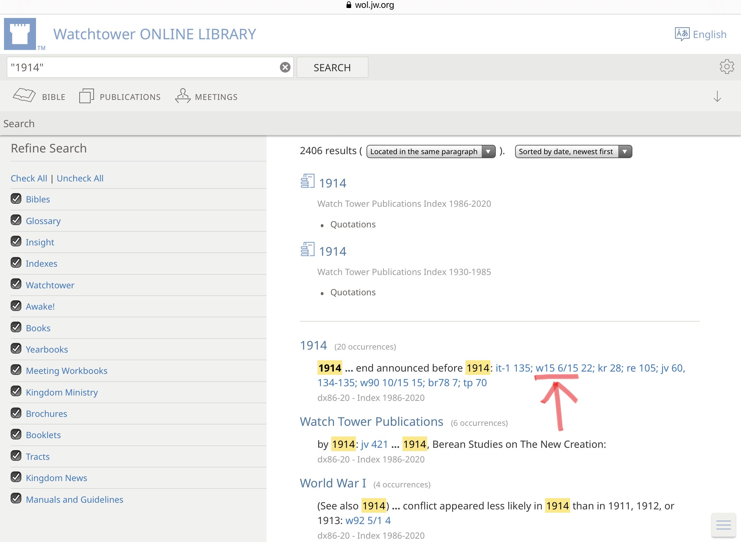Open the Watchtower ONLINE LIBRARY title link
This screenshot has height=542, width=741.
[155, 34]
